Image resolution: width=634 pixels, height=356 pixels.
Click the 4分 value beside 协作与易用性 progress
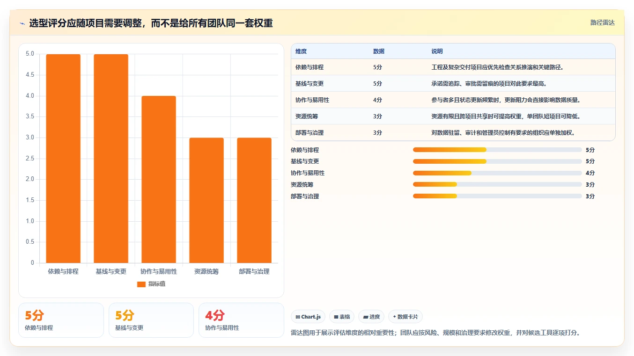point(590,173)
